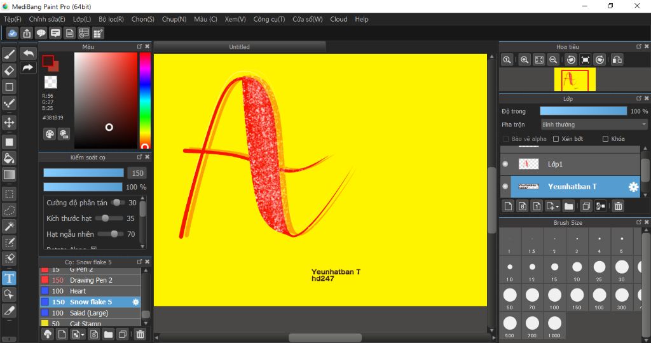Select the Bucket fill tool
Viewport: 651px width, 343px height.
[x=9, y=158]
